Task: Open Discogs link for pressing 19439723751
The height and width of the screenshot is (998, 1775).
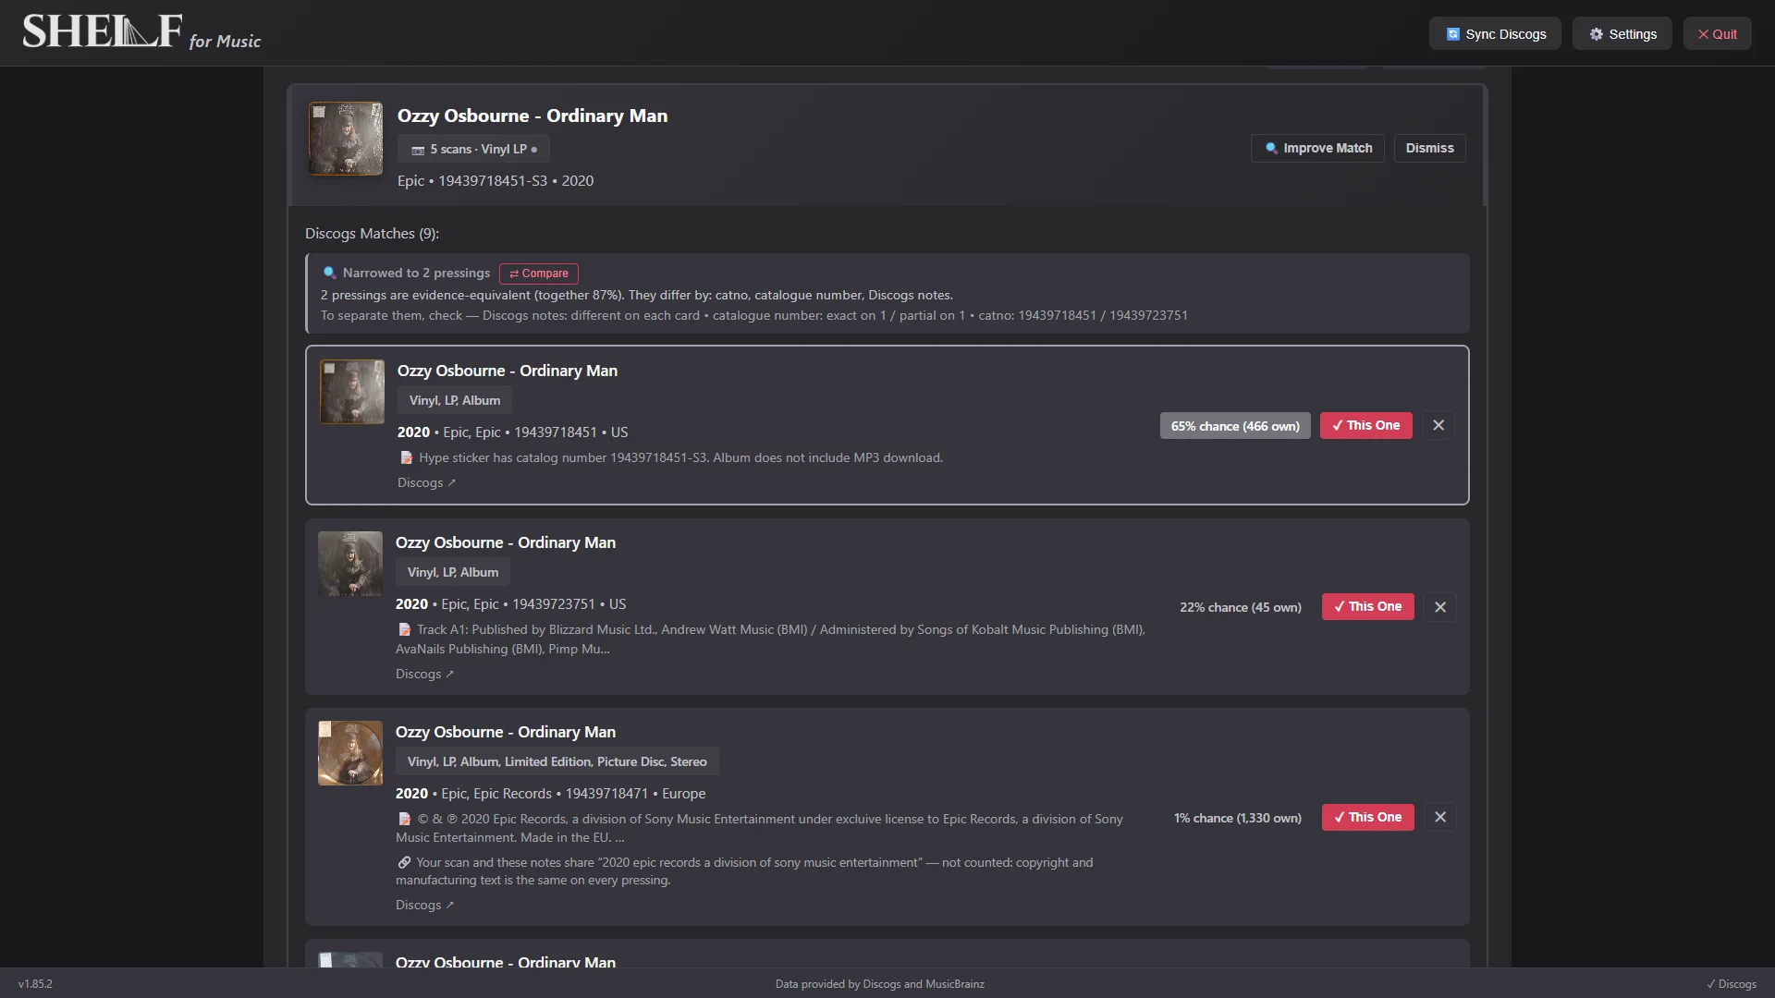Action: coord(424,674)
